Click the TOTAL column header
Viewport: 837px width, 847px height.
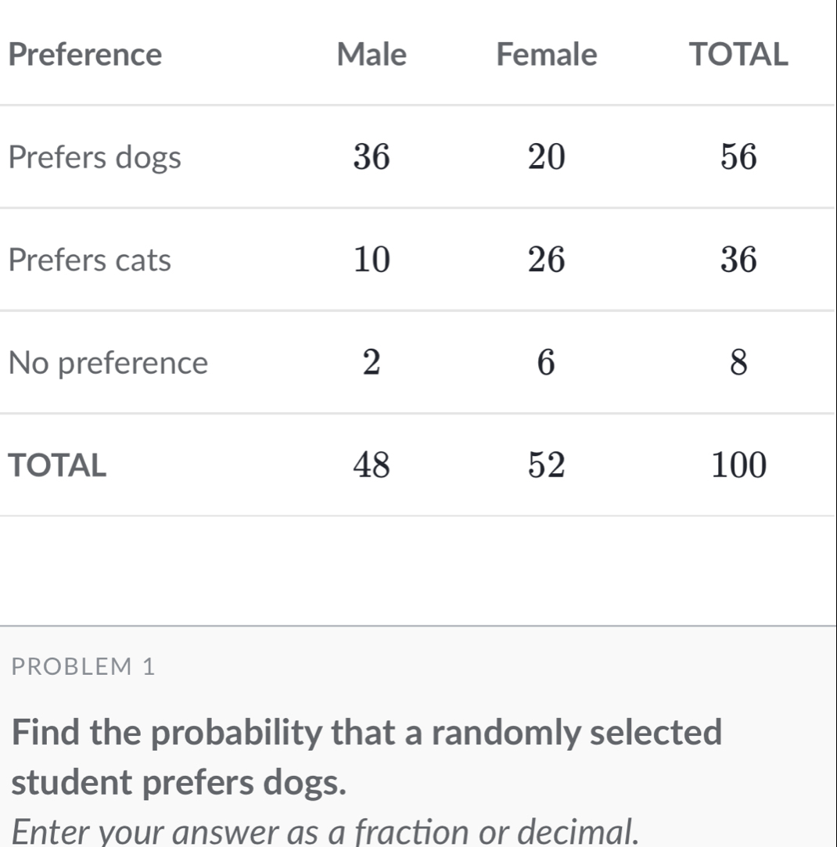tap(735, 55)
